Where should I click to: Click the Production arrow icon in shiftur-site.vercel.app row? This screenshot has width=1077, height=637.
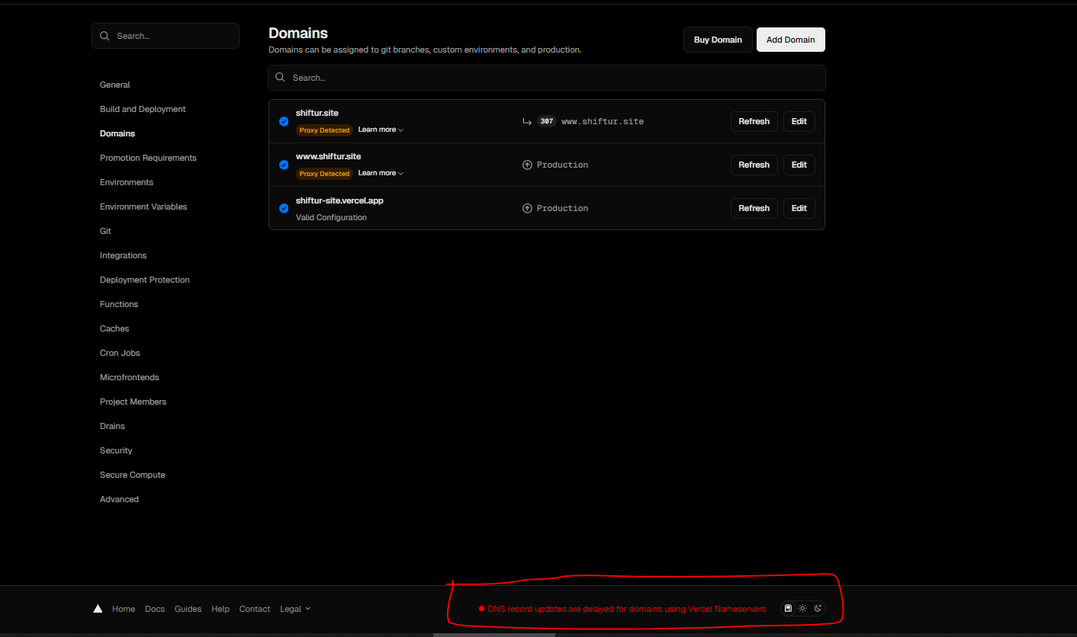[527, 208]
